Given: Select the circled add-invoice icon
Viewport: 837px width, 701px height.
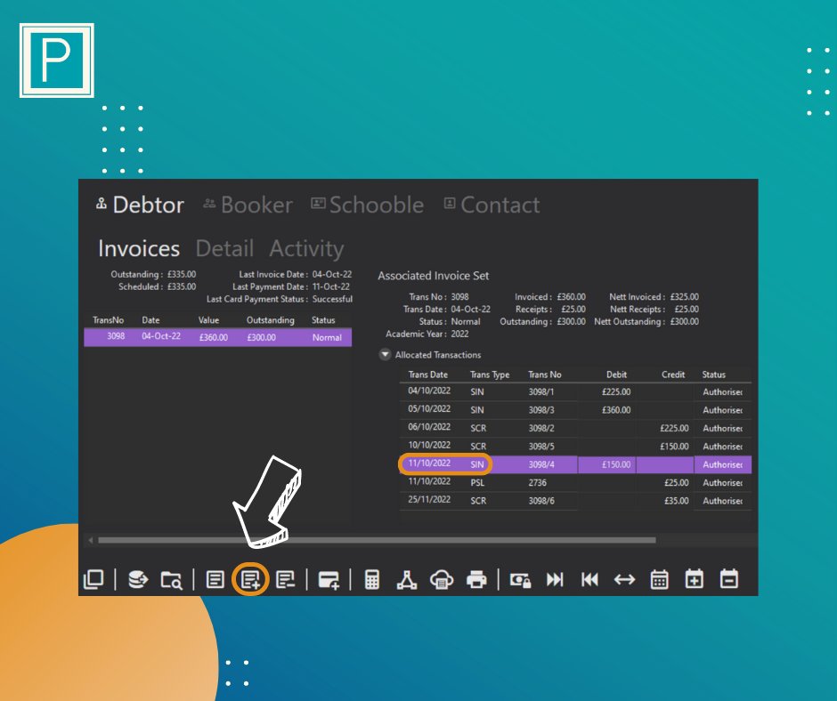Looking at the screenshot, I should coord(251,580).
